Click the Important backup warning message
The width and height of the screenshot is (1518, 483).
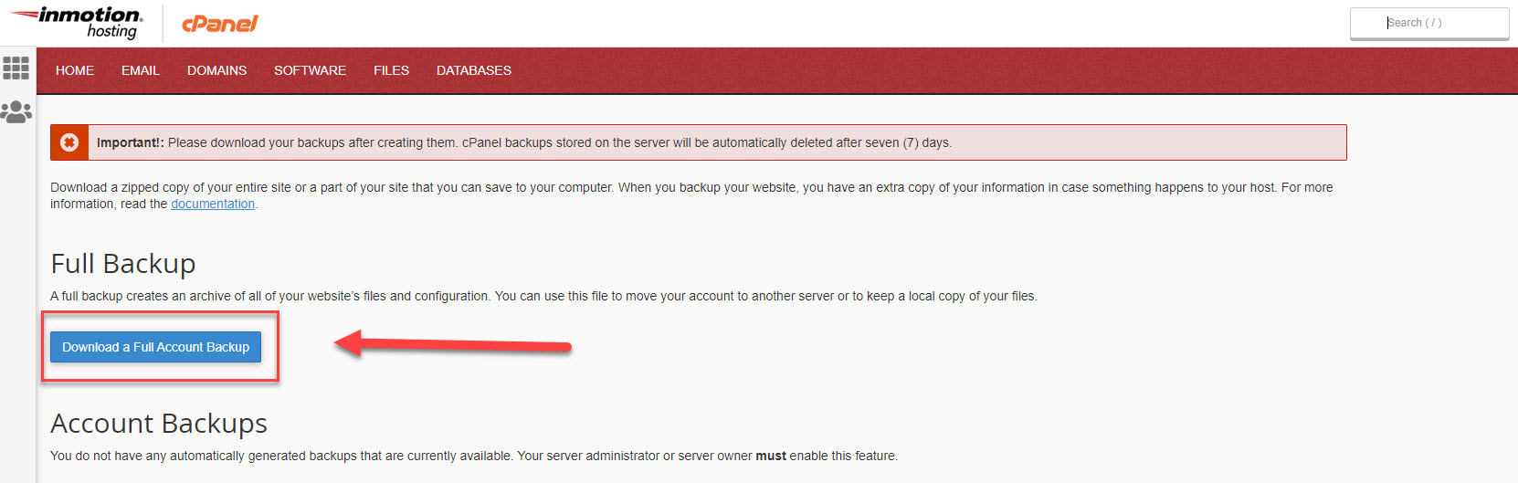pyautogui.click(x=524, y=142)
